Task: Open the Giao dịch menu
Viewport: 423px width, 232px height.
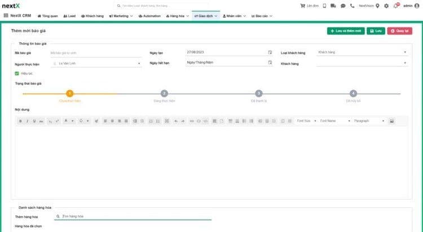Action: pyautogui.click(x=205, y=16)
